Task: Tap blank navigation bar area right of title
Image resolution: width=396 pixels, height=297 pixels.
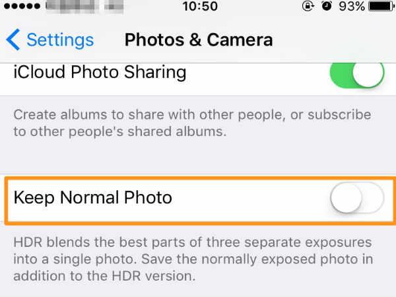Action: [x=333, y=40]
